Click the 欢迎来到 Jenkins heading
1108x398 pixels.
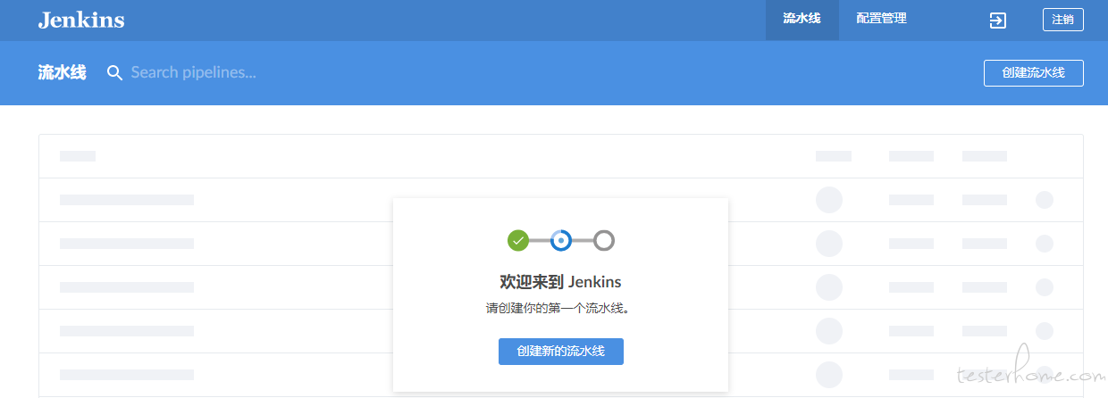tap(560, 282)
